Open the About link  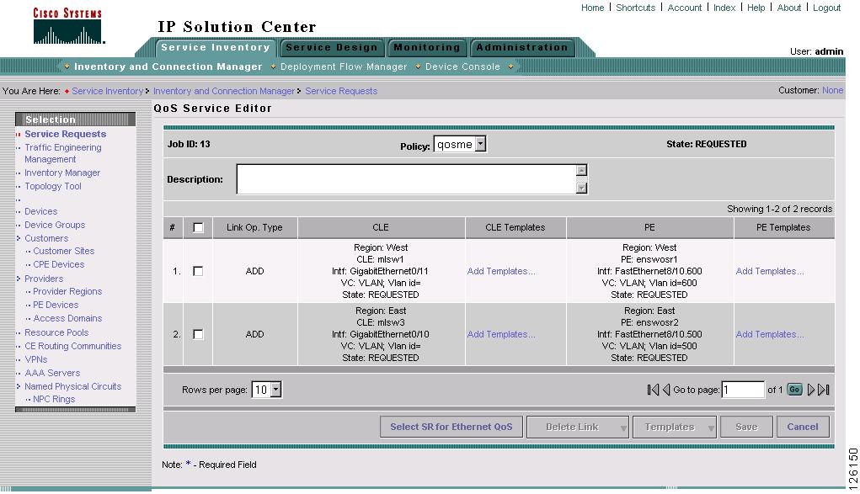[x=789, y=8]
